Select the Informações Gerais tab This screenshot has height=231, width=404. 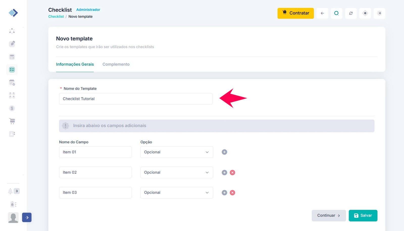(x=75, y=64)
